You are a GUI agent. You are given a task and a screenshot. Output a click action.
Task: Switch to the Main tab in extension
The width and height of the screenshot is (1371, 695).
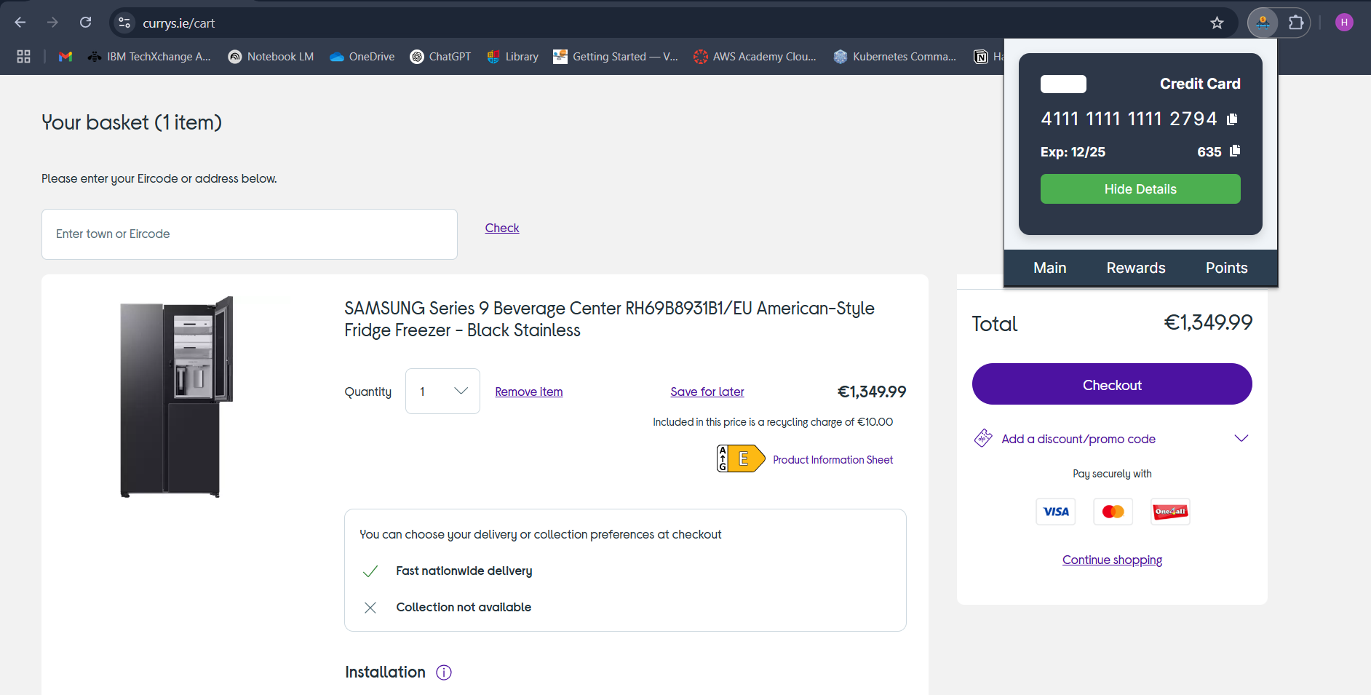pyautogui.click(x=1050, y=268)
